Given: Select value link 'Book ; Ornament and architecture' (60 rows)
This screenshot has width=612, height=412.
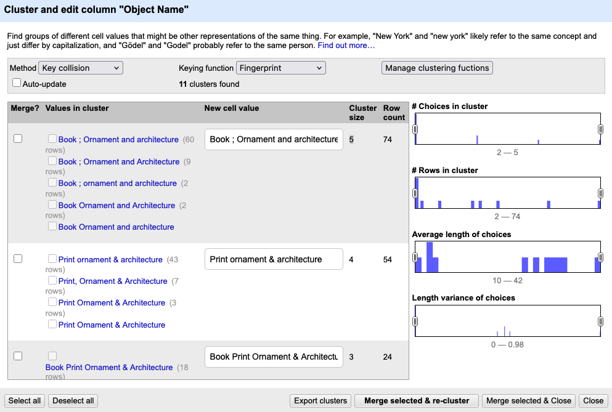Looking at the screenshot, I should point(118,139).
